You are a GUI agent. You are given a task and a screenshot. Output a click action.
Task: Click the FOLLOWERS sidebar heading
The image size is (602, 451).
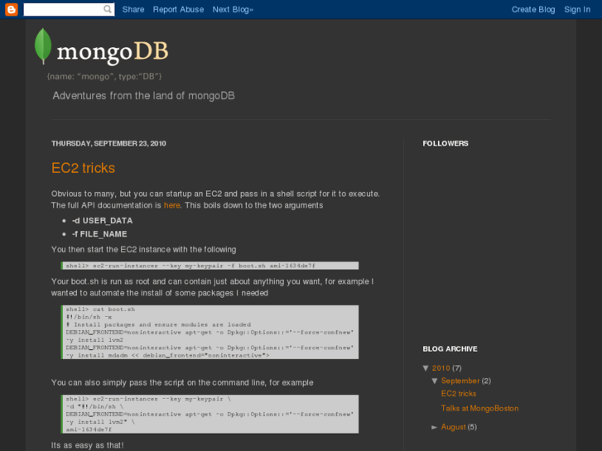pos(445,143)
